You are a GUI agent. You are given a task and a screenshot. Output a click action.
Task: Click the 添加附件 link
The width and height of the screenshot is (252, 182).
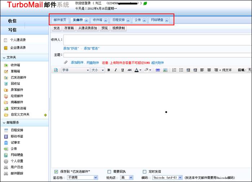point(77,63)
